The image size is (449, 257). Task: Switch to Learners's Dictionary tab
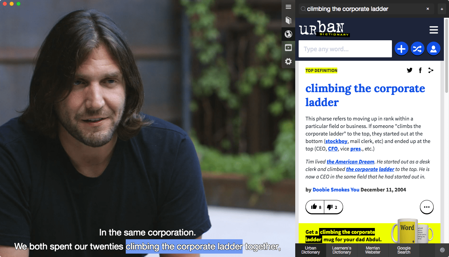342,250
